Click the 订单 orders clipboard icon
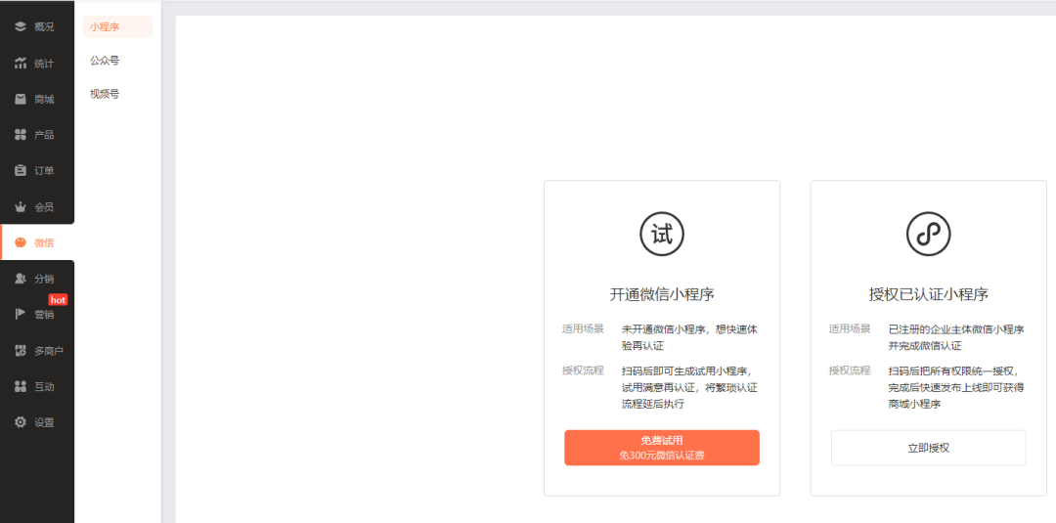Viewport: 1056px width, 523px height. pos(21,171)
